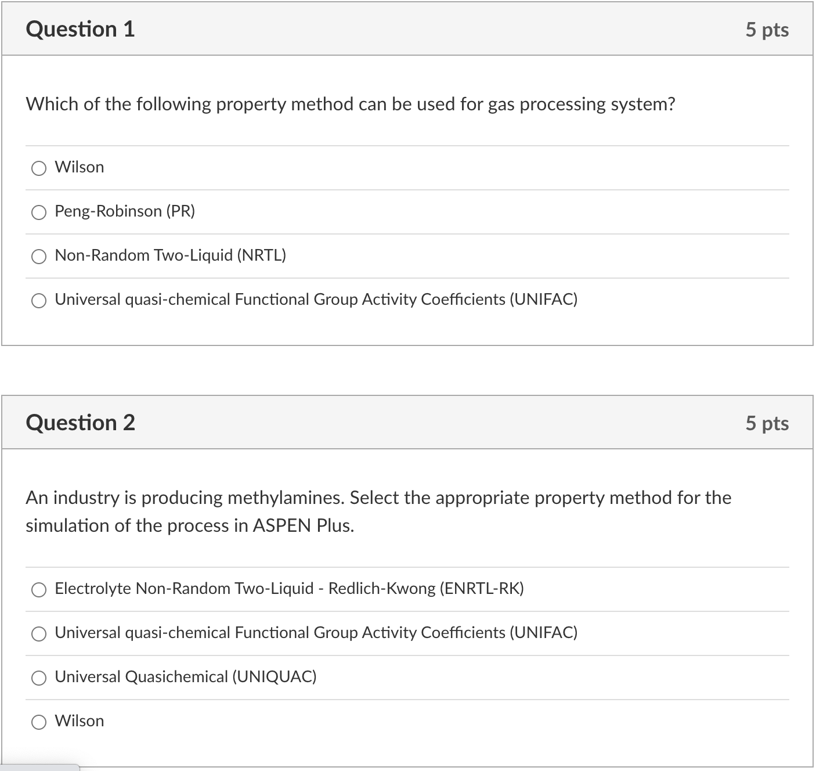Click the Question 1 header
The width and height of the screenshot is (816, 771).
[80, 28]
